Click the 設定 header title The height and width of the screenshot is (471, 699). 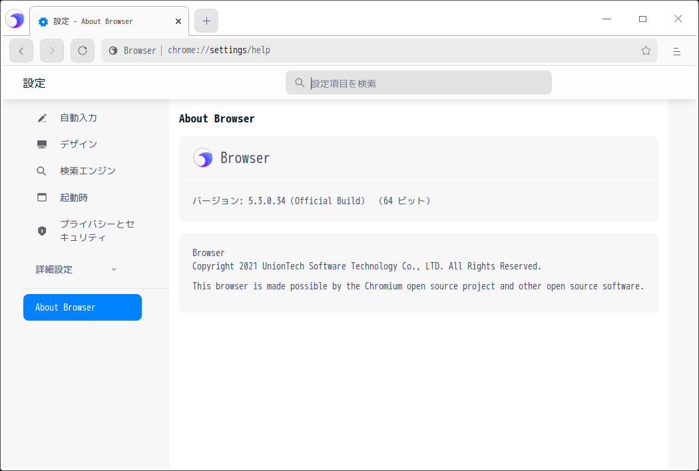35,83
